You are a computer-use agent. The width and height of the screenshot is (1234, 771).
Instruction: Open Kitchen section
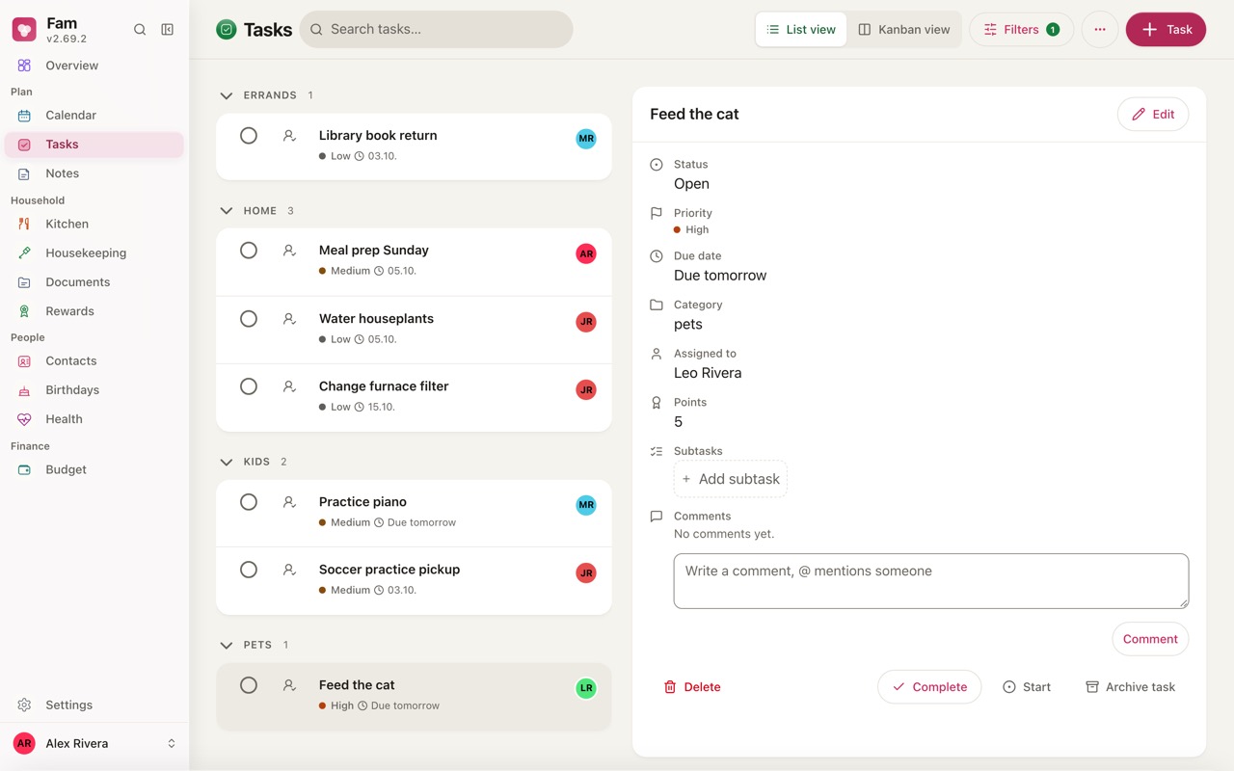[x=94, y=224]
